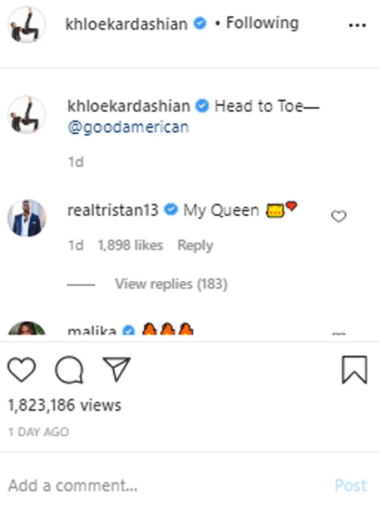Open the @goodamerican mention link
This screenshot has height=515, width=379.
[x=128, y=127]
